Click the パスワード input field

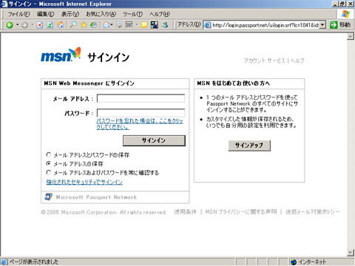[141, 113]
